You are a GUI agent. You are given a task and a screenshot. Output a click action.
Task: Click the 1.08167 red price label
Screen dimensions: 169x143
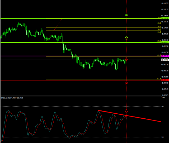pyautogui.click(x=165, y=80)
